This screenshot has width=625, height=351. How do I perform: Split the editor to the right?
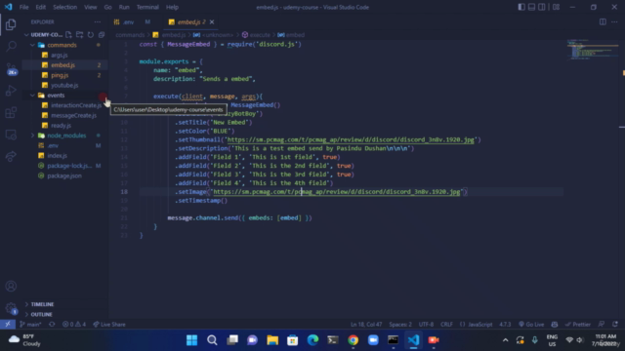click(603, 21)
